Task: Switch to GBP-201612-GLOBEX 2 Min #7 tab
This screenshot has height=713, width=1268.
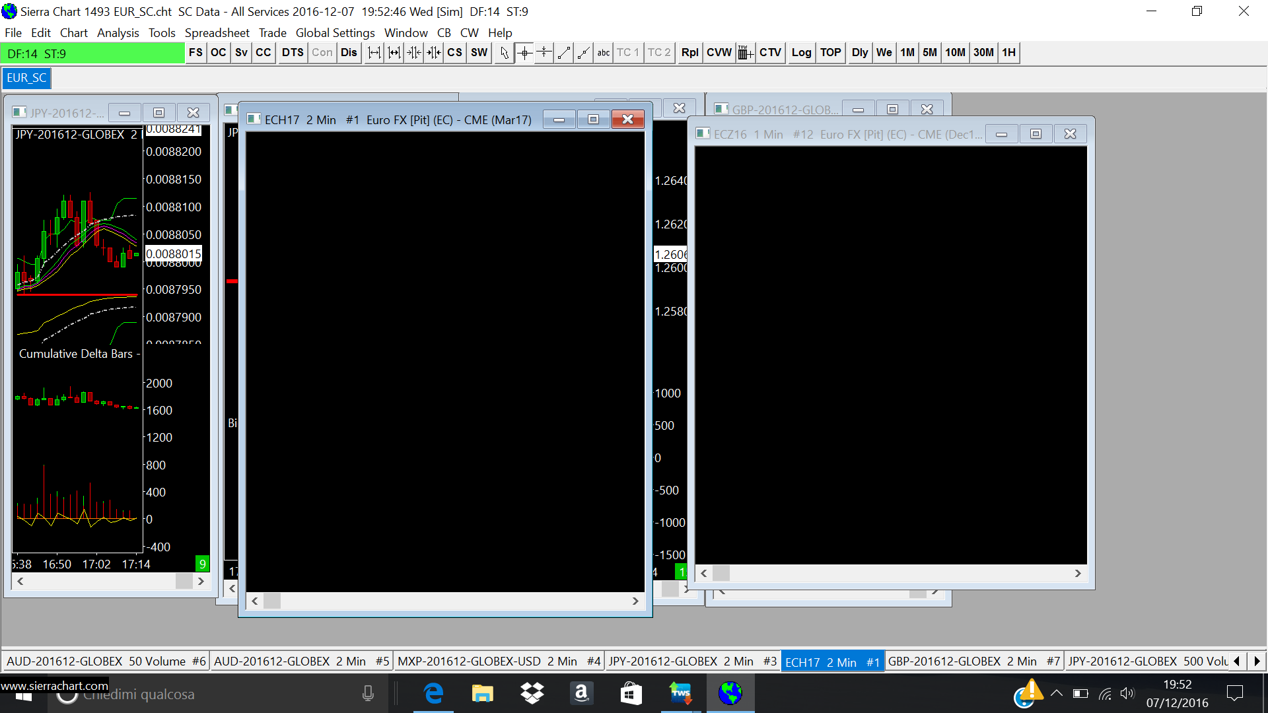Action: pos(973,662)
